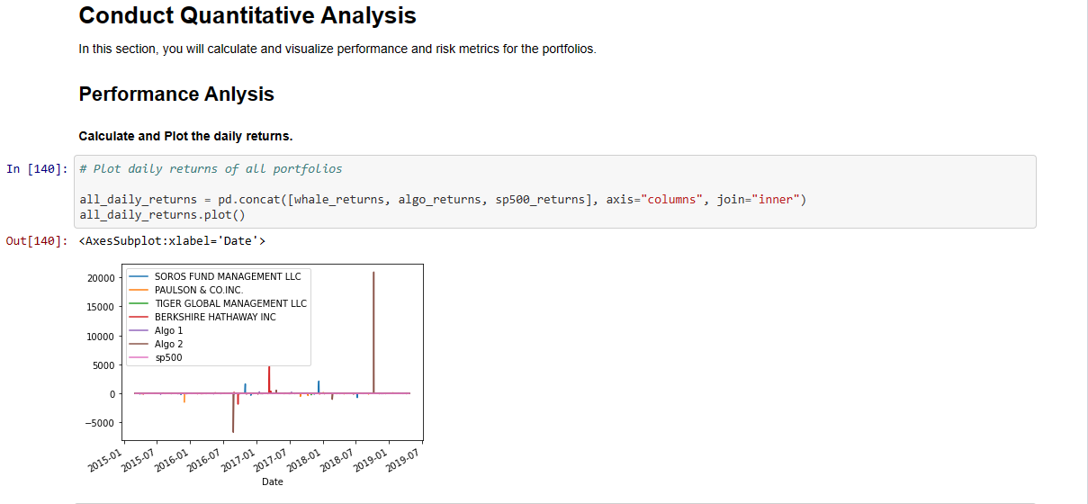Viewport: 1088px width, 504px height.
Task: Click the daily returns plot image
Action: pos(254,376)
